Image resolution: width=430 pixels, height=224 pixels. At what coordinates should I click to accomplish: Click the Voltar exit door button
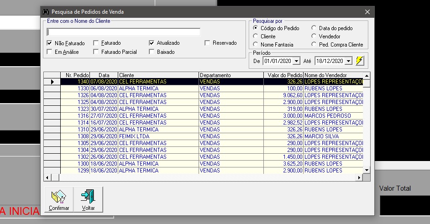[88, 199]
